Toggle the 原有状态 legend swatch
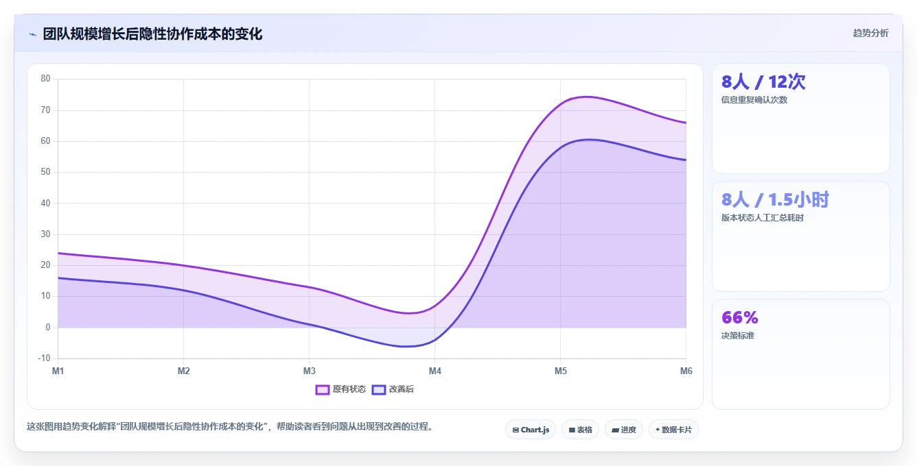 click(323, 389)
